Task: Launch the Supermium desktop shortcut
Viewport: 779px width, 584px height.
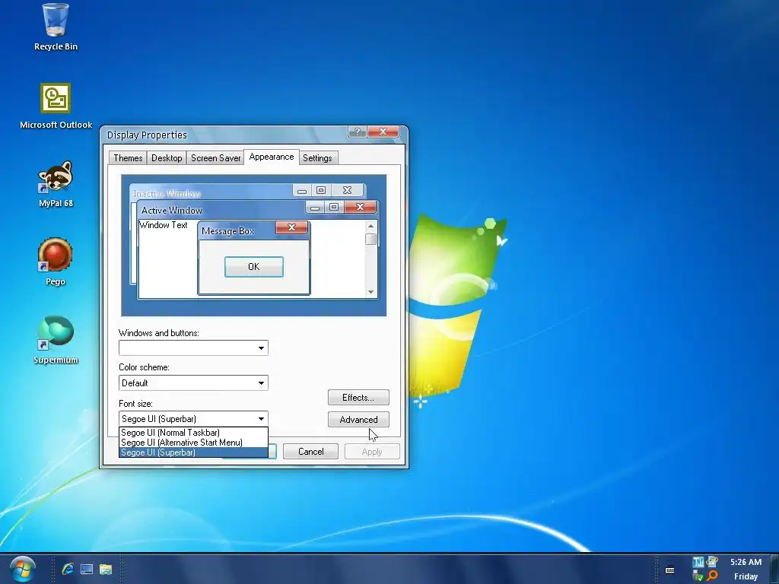Action: pos(56,340)
